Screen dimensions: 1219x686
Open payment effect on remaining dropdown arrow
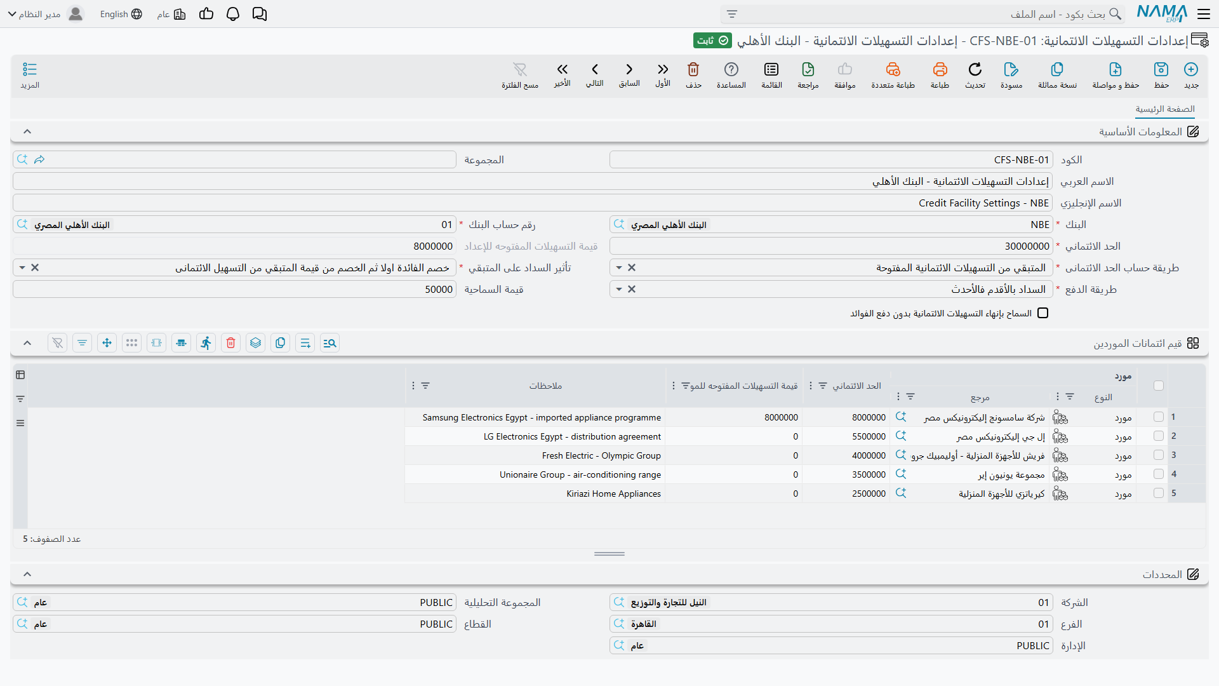[x=22, y=268]
